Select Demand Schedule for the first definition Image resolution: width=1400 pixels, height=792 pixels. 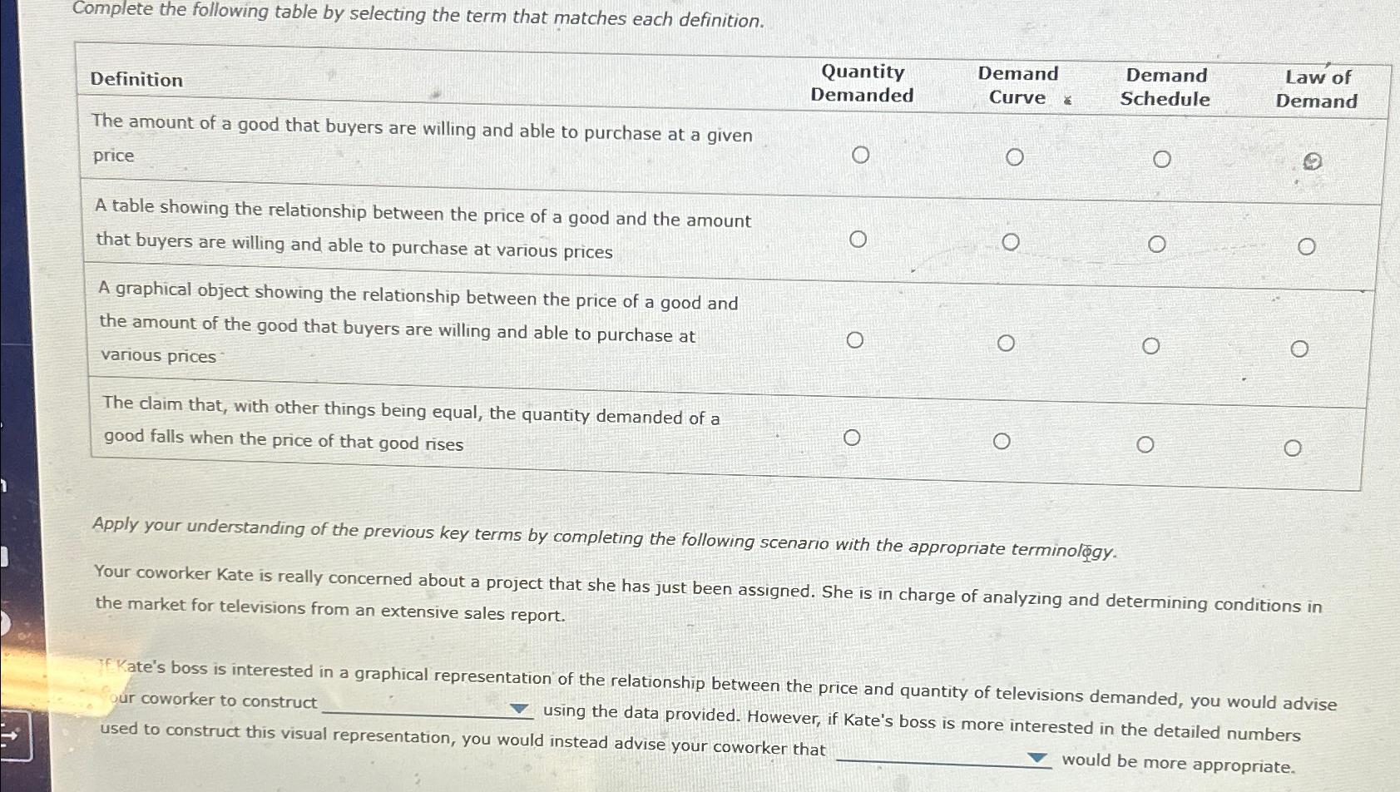coord(1162,159)
